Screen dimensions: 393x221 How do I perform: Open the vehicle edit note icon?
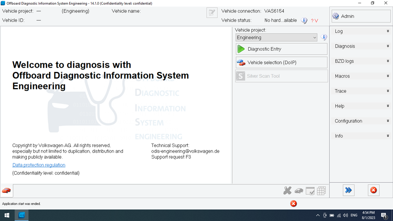point(212,13)
